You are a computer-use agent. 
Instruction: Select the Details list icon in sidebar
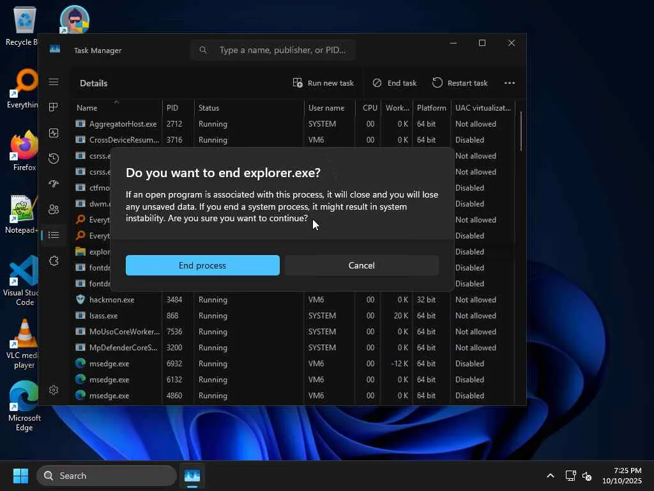54,235
